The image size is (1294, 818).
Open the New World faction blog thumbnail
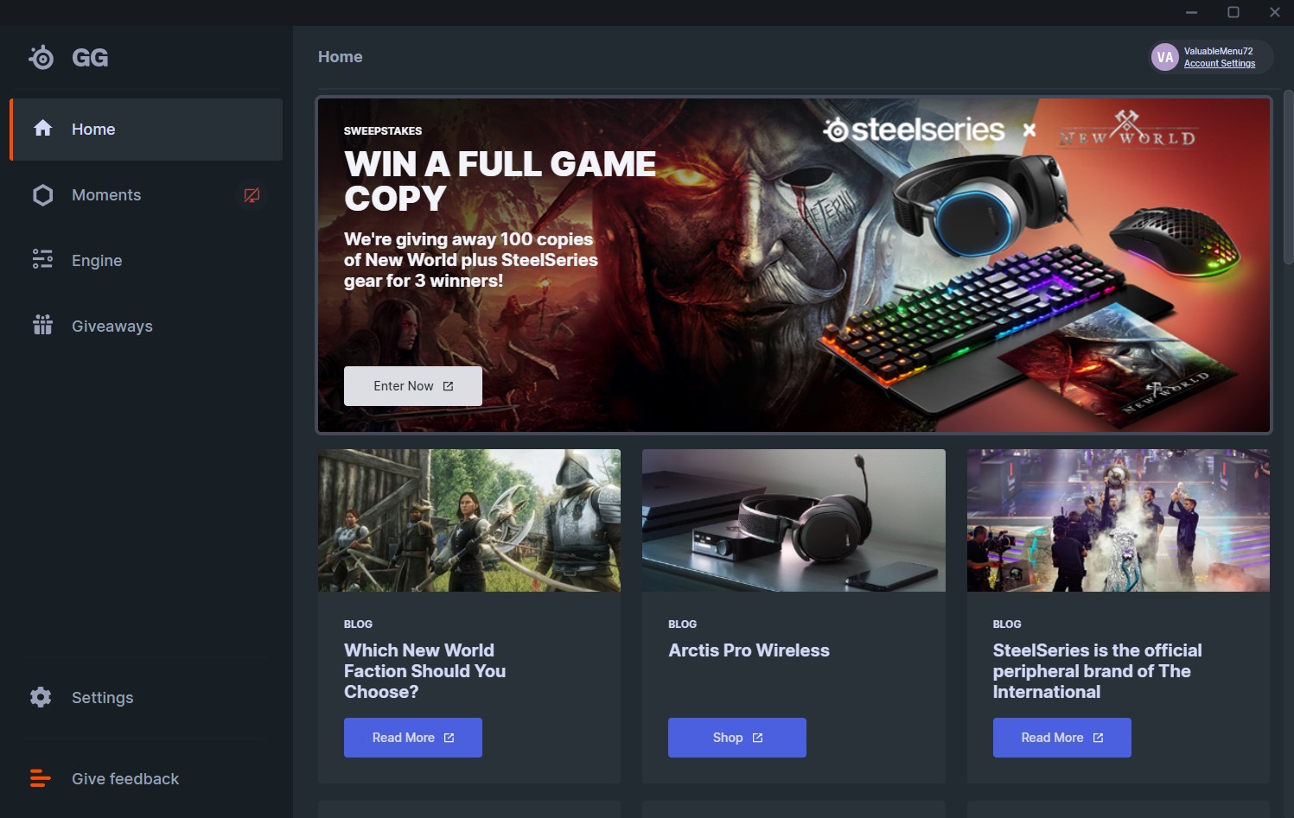tap(469, 520)
